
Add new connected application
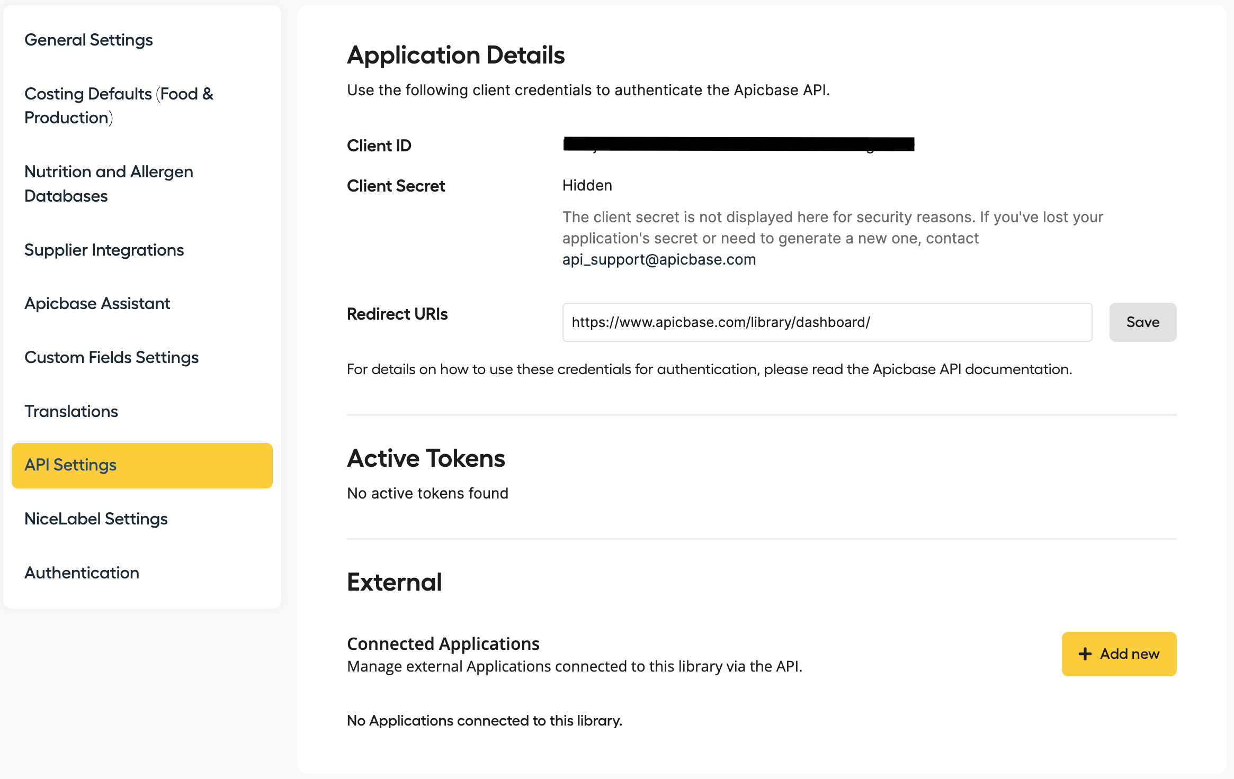point(1119,654)
